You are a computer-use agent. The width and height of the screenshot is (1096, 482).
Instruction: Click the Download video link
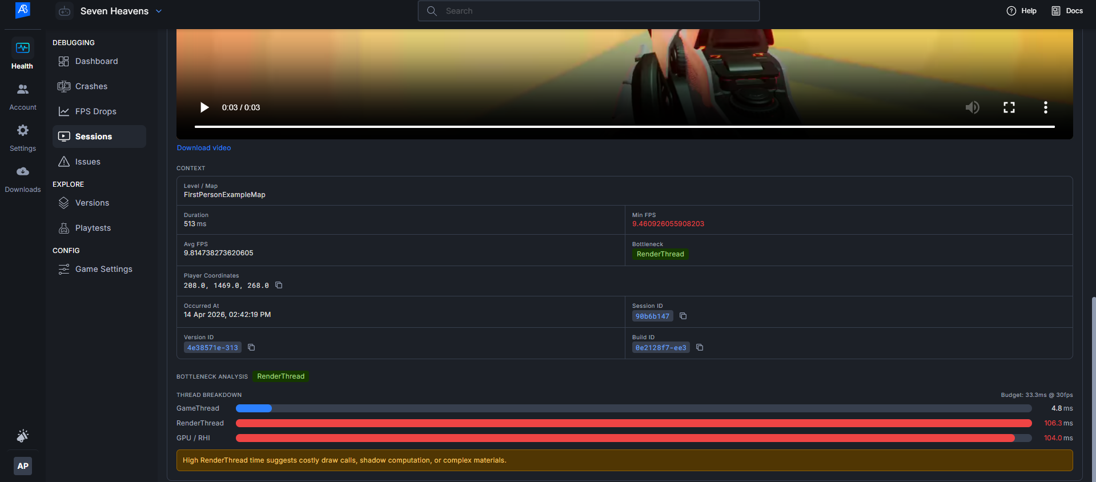204,148
